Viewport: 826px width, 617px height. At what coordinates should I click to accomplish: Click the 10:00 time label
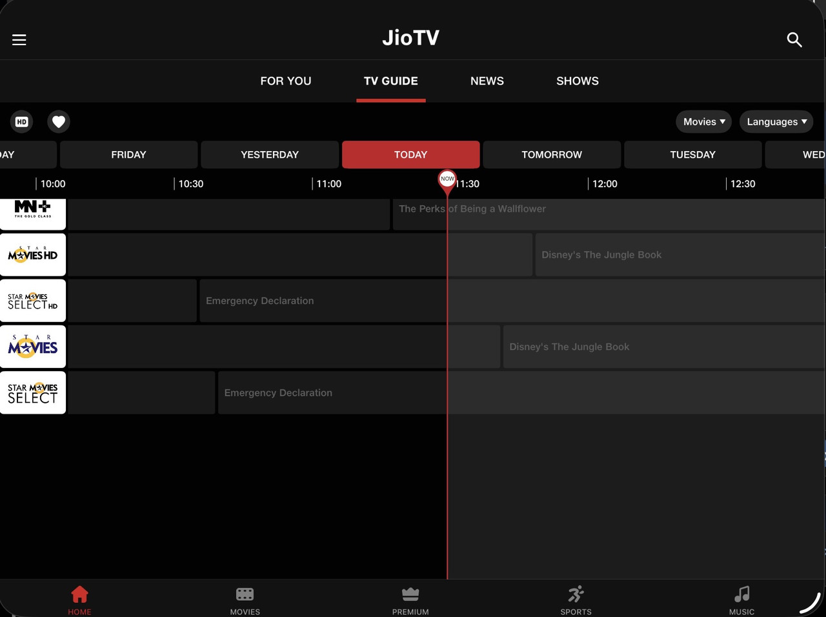(x=53, y=184)
